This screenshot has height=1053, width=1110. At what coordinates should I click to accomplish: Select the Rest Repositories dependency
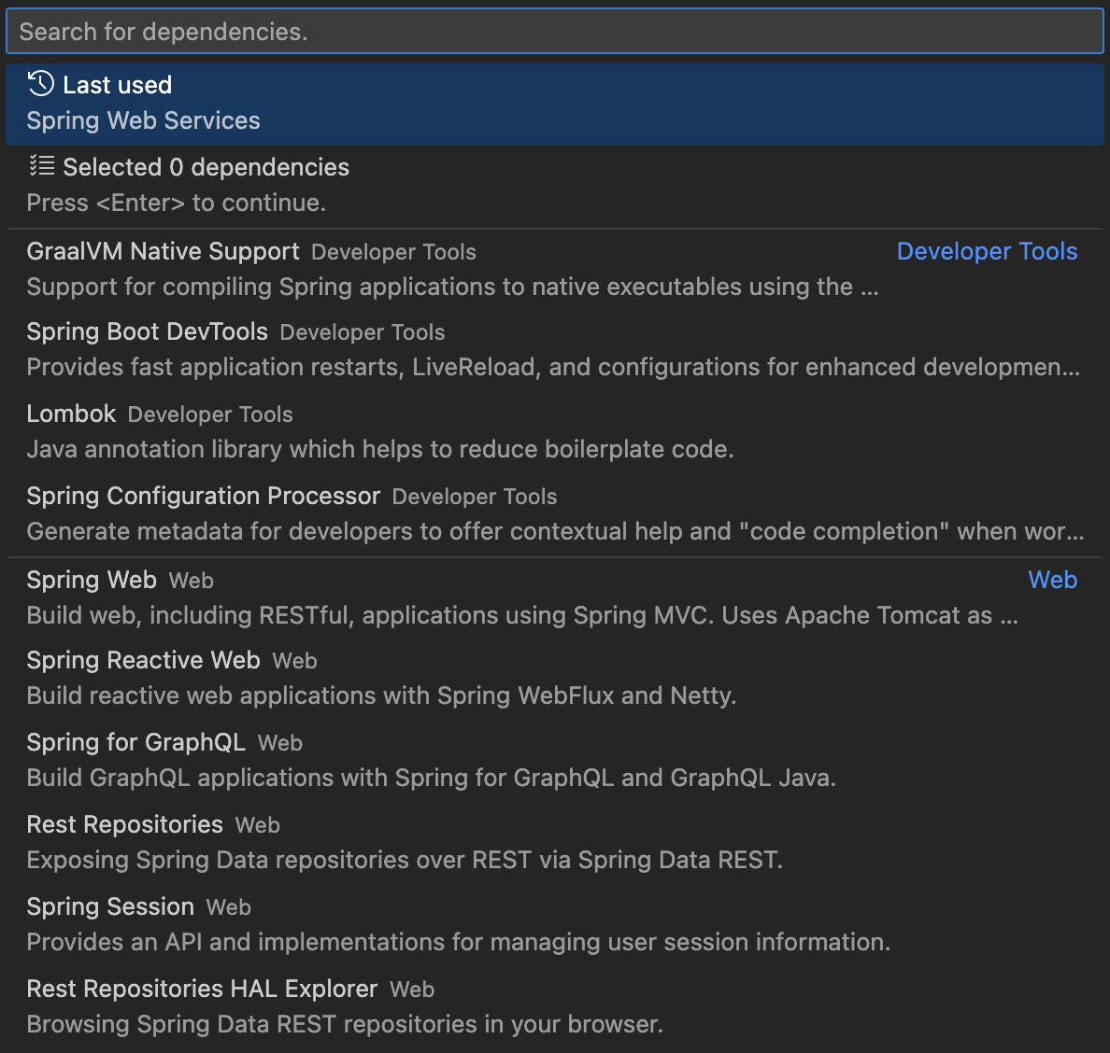coord(554,842)
